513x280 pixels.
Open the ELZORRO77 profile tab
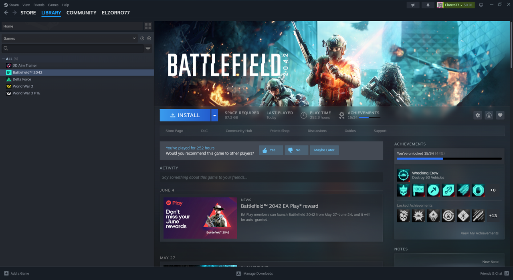coord(116,13)
